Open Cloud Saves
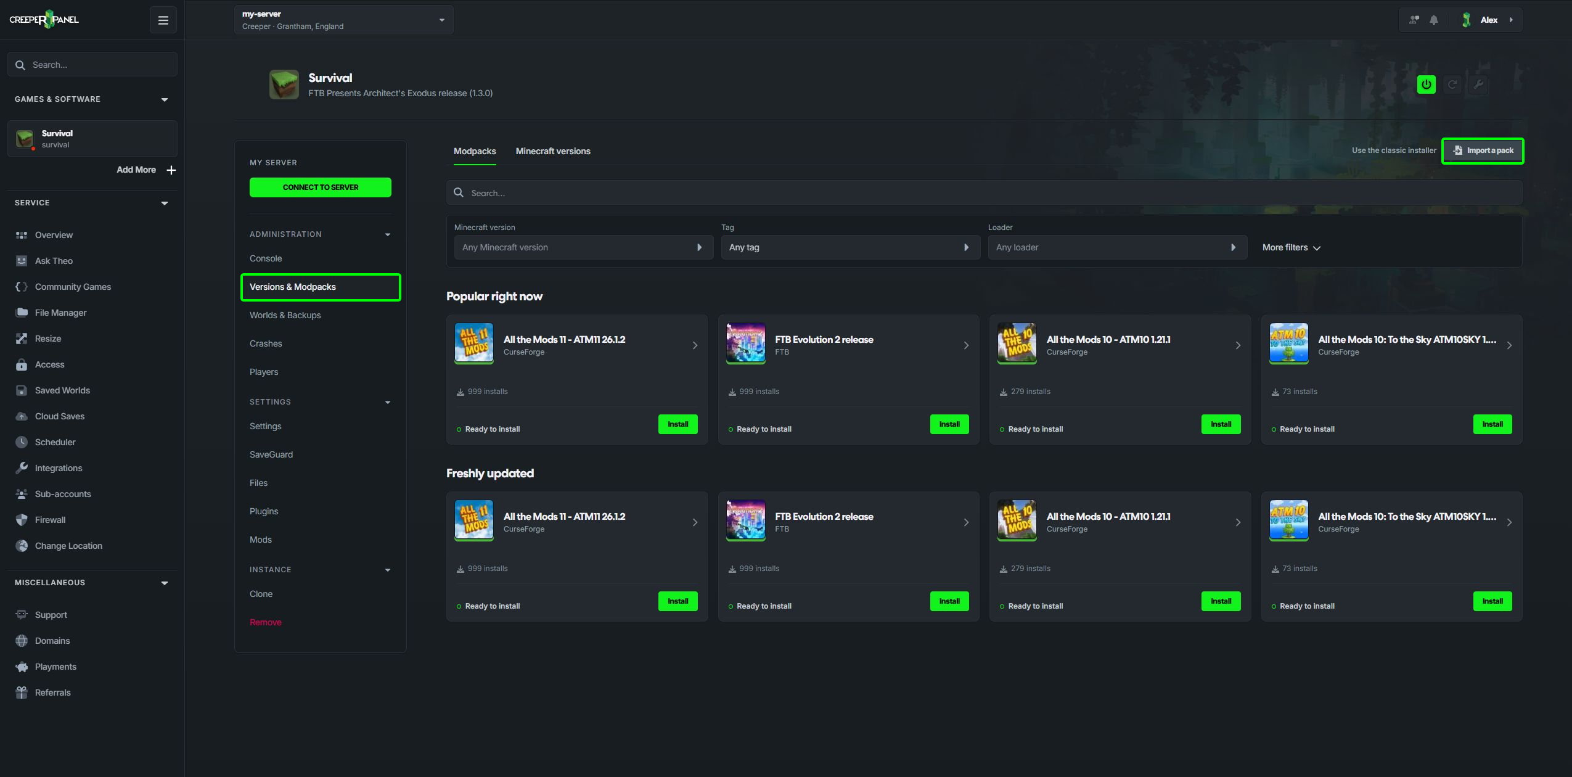 click(x=59, y=416)
